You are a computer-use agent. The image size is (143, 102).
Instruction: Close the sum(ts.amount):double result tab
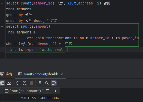click(x=62, y=74)
